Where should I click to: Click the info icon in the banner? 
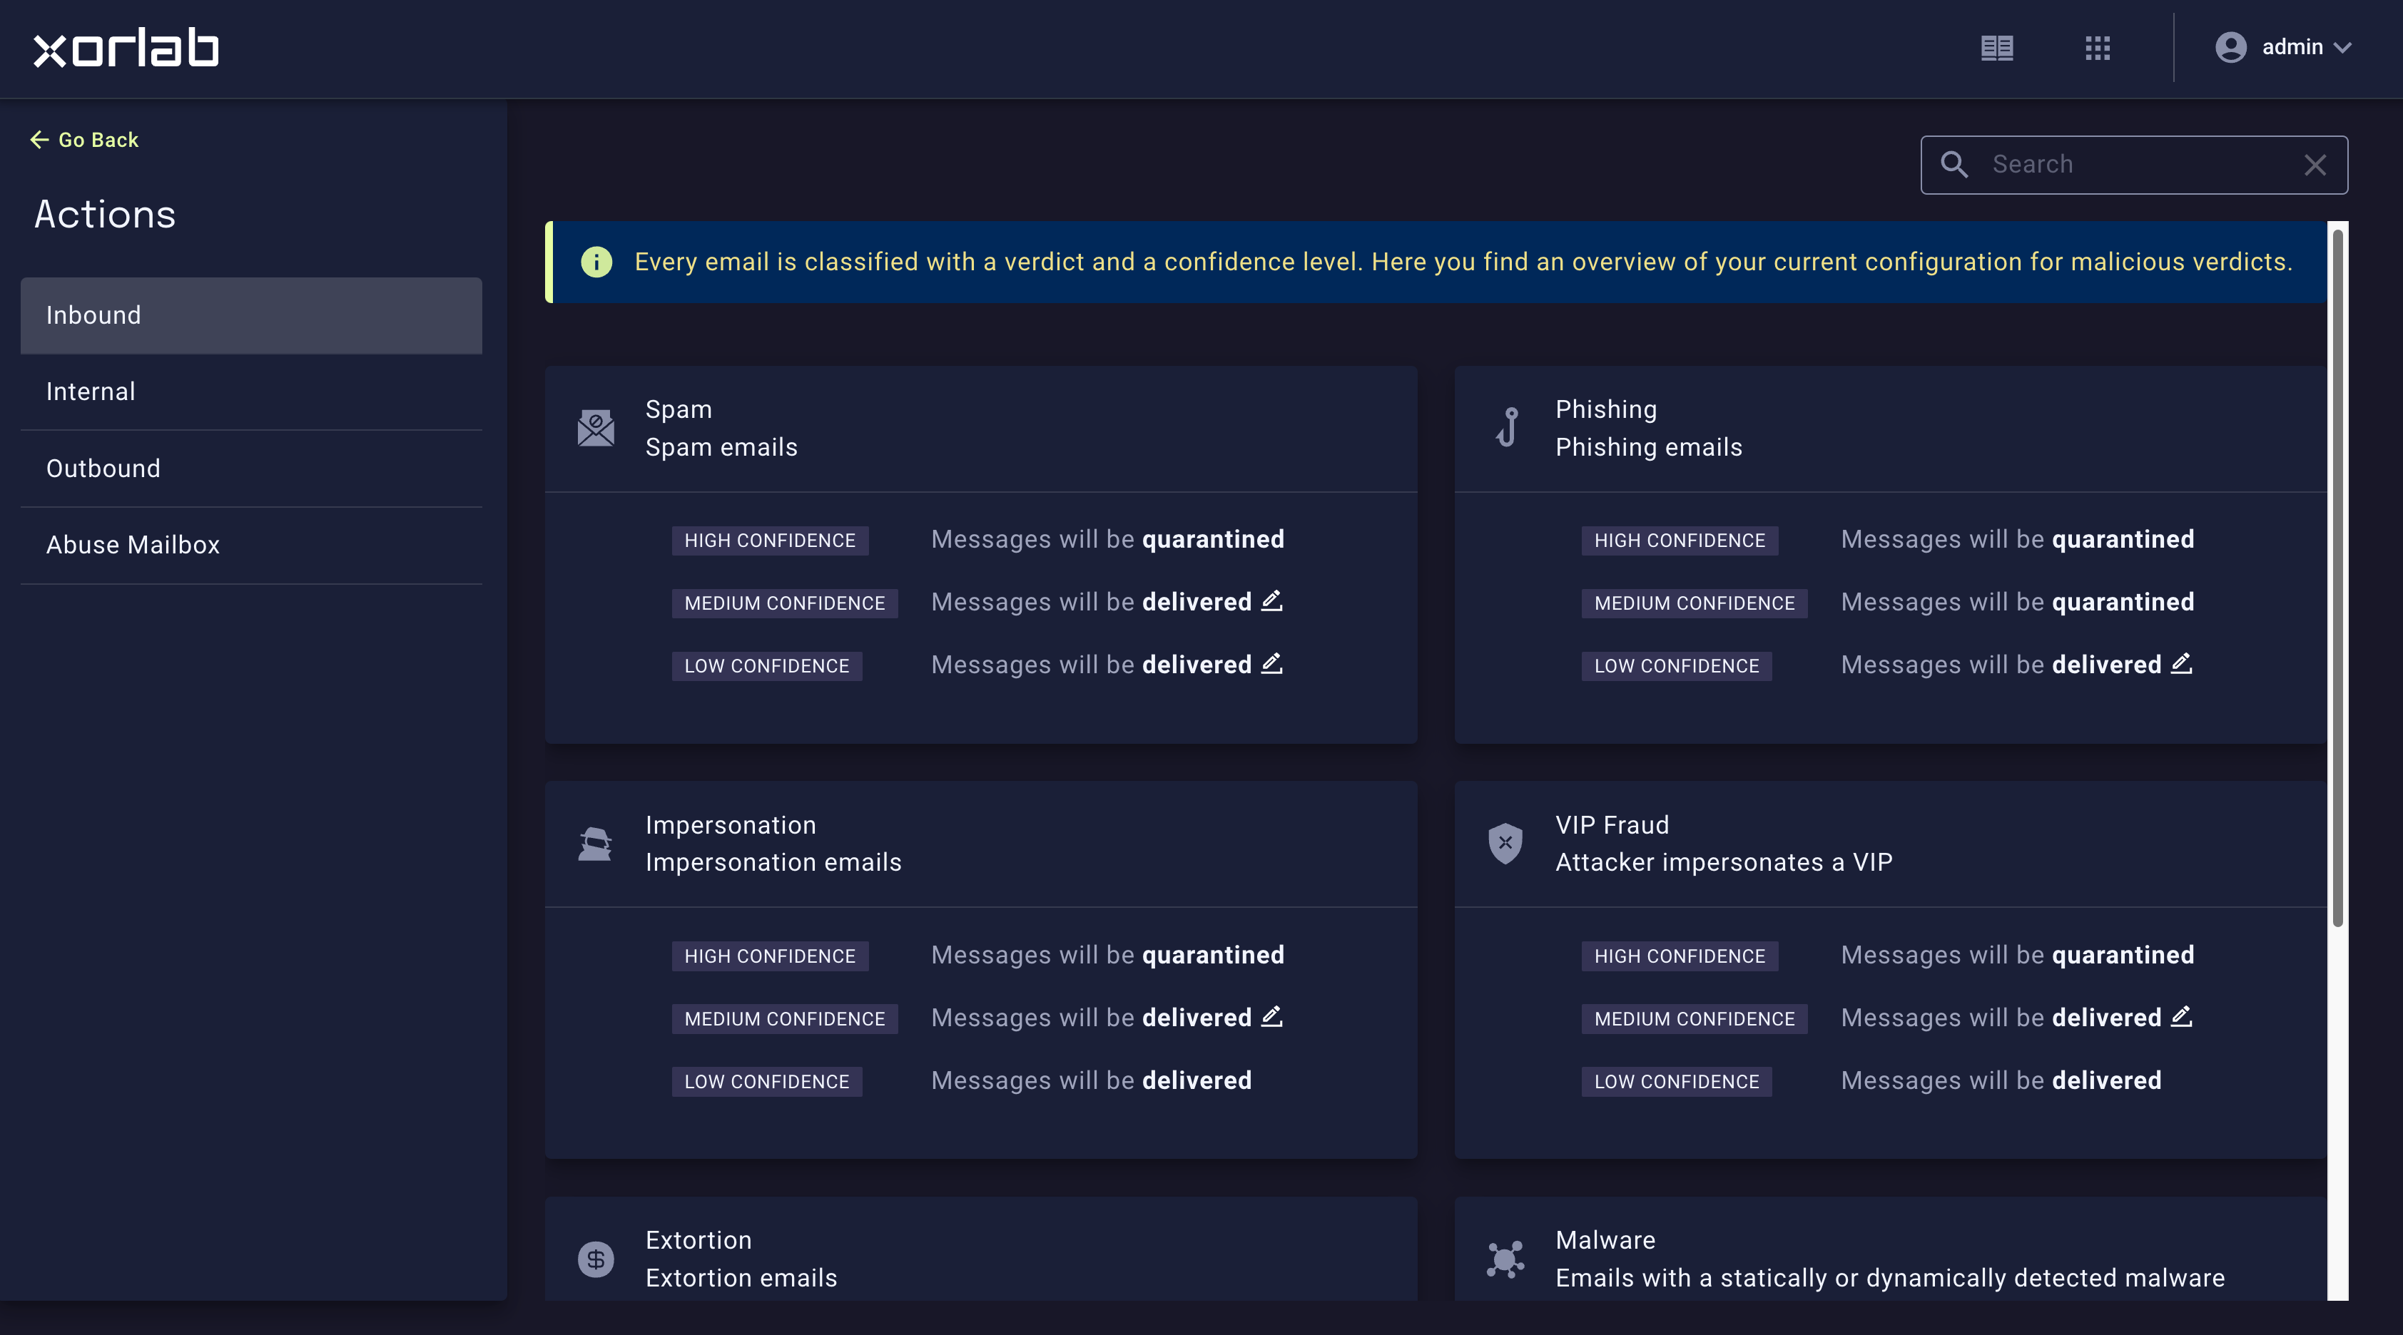pos(596,262)
